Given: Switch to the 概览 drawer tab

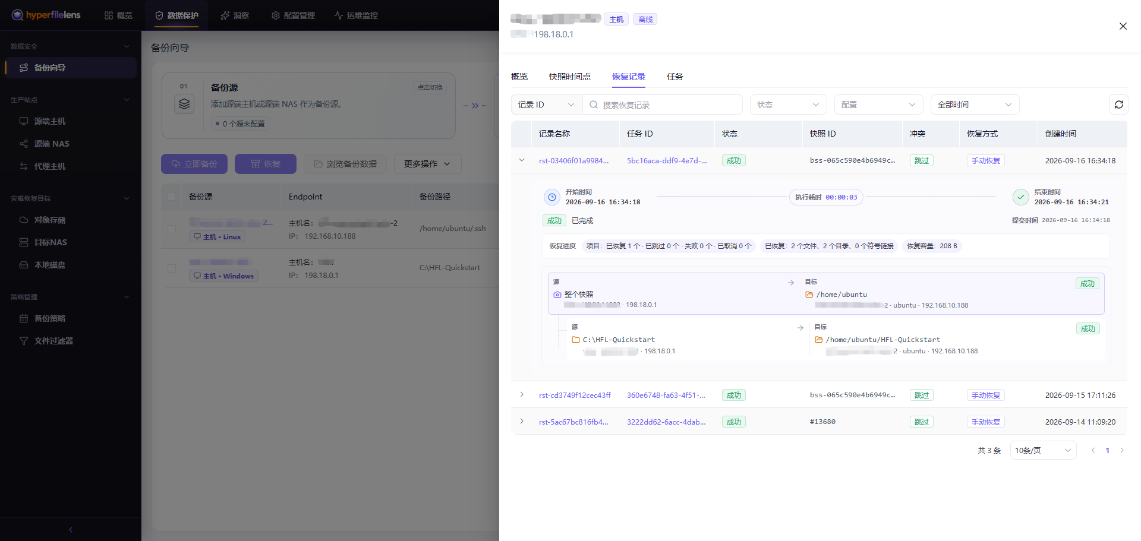Looking at the screenshot, I should (x=519, y=77).
